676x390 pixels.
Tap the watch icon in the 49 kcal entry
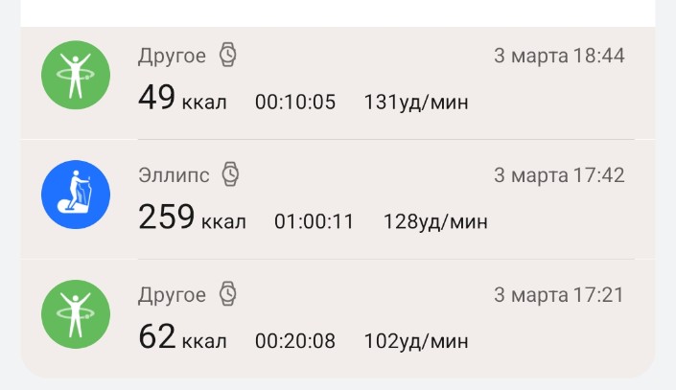227,56
